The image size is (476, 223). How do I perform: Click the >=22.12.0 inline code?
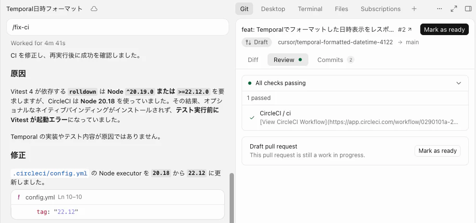[194, 91]
